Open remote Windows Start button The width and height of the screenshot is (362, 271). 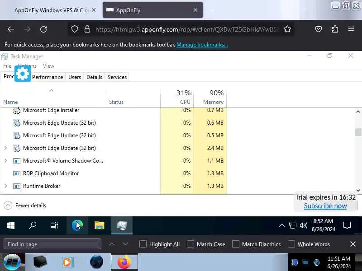(11, 225)
